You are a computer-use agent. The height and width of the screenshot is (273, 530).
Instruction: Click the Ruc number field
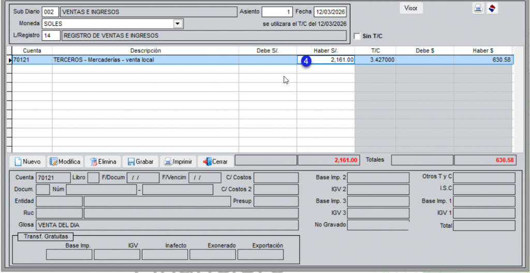59,213
